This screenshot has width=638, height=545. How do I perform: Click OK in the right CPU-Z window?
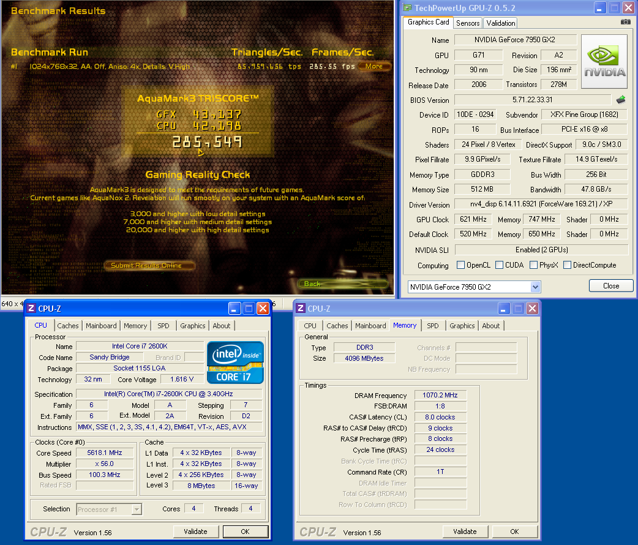515,532
